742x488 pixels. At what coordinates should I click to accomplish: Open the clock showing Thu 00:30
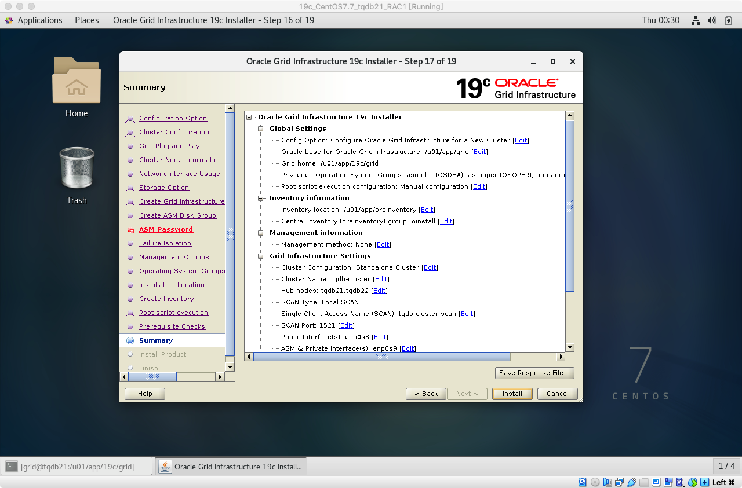coord(661,20)
